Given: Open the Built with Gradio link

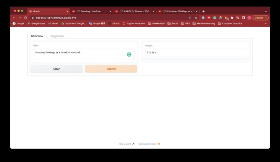Looking at the screenshot, I should 149,144.
